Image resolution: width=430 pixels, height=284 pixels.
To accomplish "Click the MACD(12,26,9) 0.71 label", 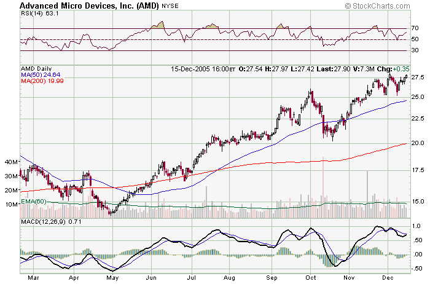I will click(x=51, y=221).
